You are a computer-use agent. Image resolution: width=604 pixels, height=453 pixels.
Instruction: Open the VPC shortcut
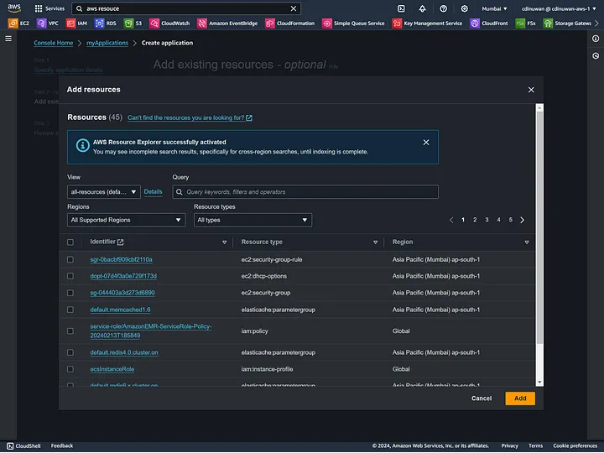click(47, 23)
